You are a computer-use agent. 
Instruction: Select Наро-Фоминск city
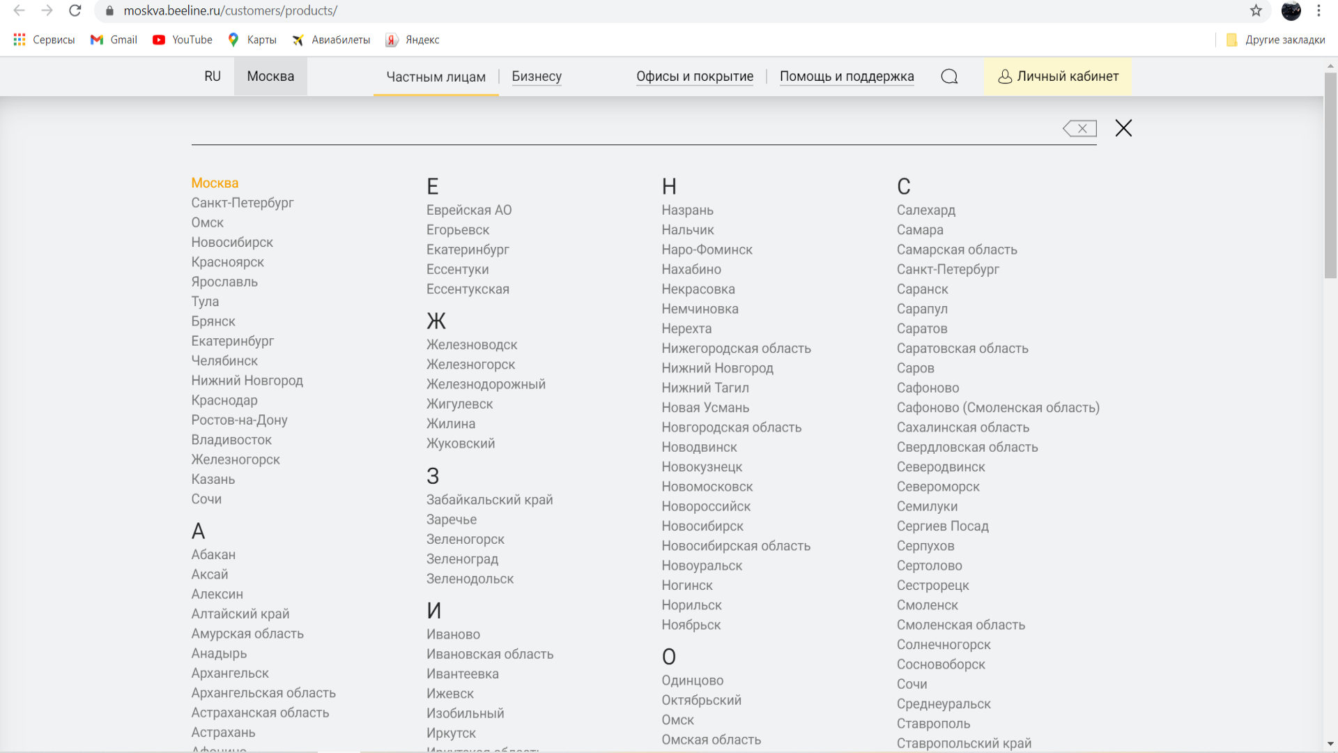pos(707,250)
